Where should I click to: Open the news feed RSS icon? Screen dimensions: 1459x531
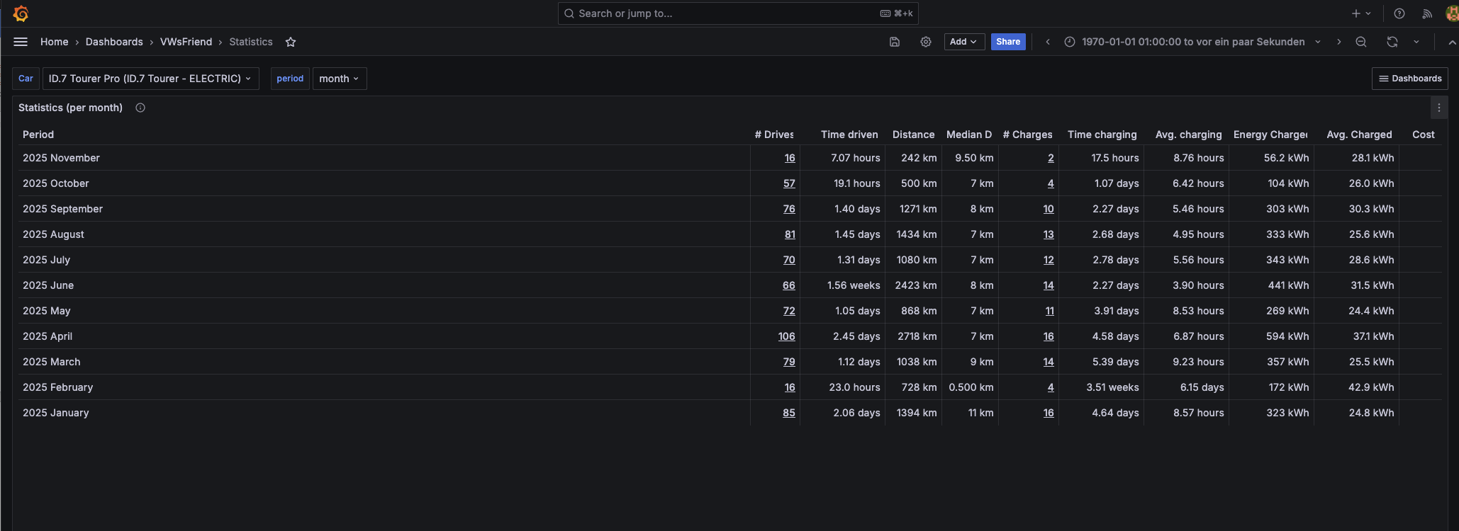click(x=1427, y=13)
